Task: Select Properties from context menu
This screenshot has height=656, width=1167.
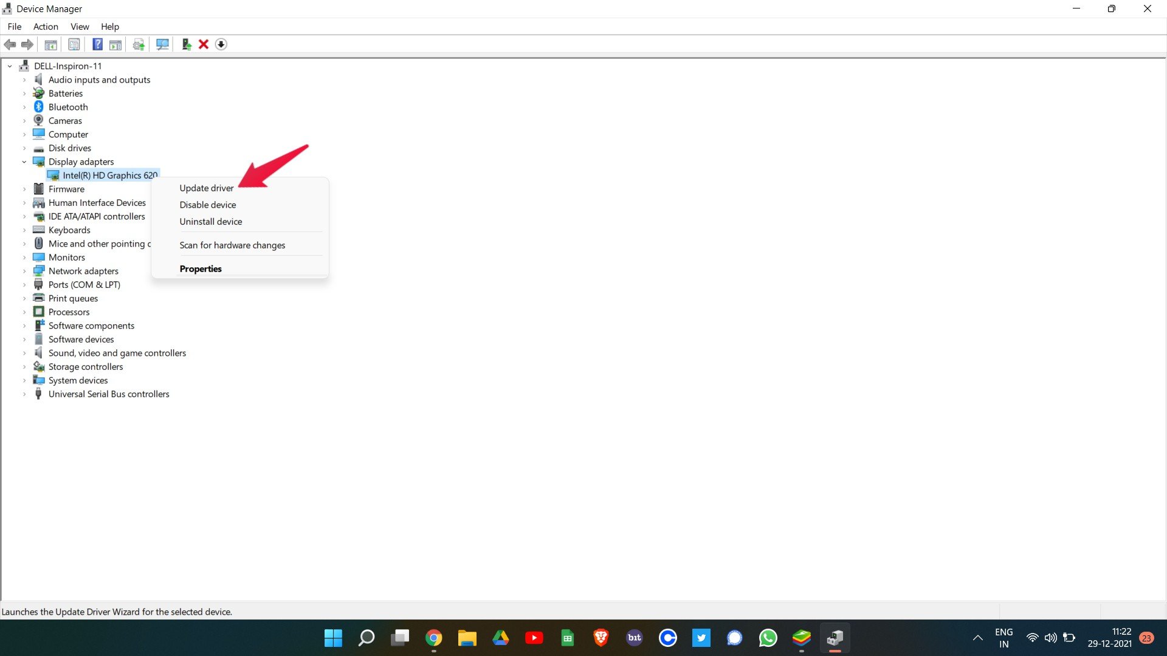Action: click(x=201, y=268)
